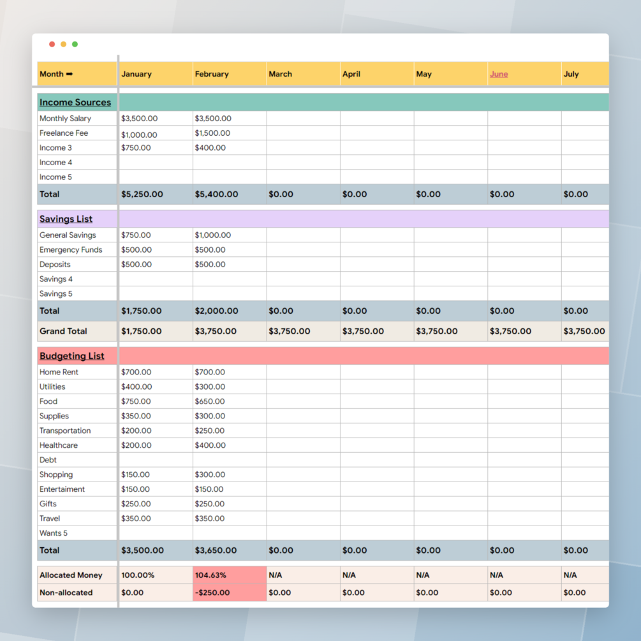Click the red close window dot
This screenshot has width=641, height=641.
52,44
